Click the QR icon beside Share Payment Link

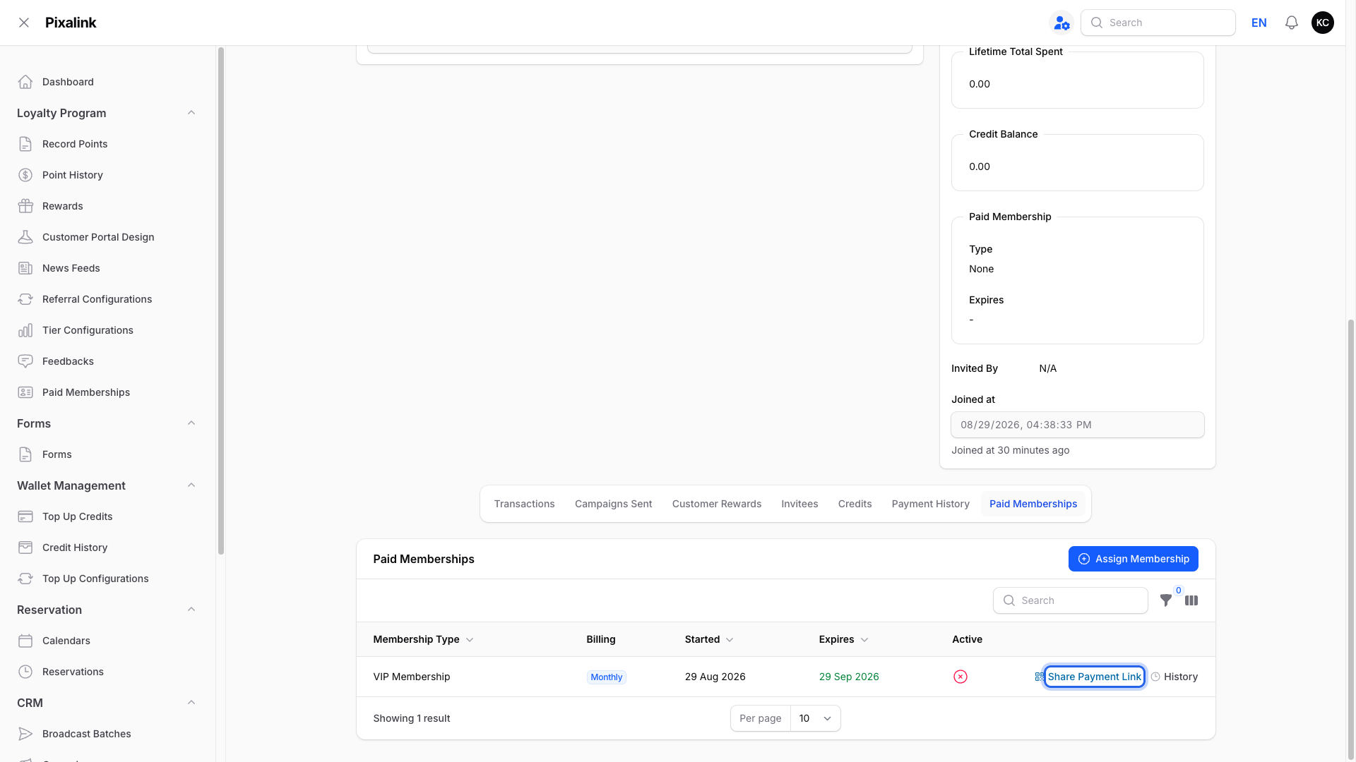pyautogui.click(x=1039, y=677)
